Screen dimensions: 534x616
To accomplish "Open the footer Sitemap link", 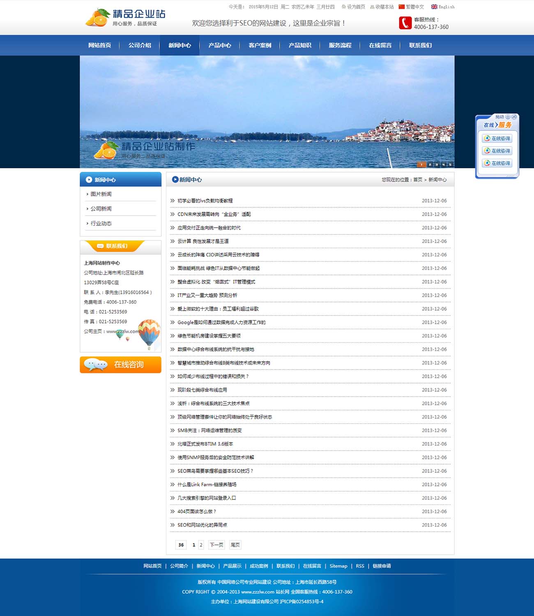I will pyautogui.click(x=338, y=566).
